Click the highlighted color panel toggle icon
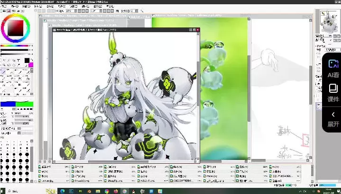This screenshot has width=341, height=194. (x=9, y=10)
